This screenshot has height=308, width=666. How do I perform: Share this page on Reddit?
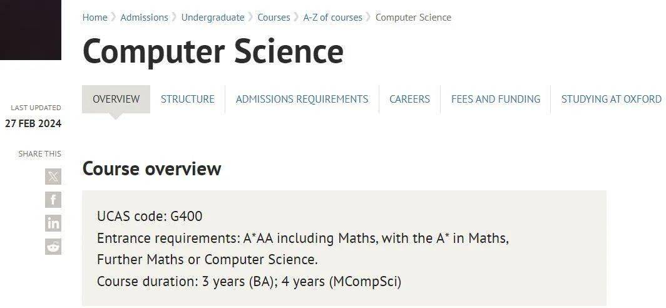click(53, 247)
